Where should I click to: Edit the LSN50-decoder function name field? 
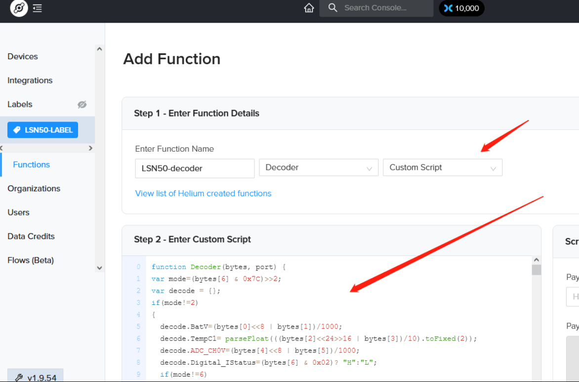195,169
